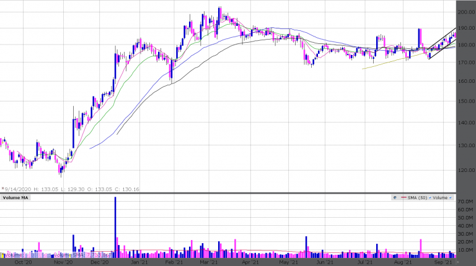Close the 9/14/2020 OHLC data readout
Image resolution: width=476 pixels, height=266 pixels.
coord(2,187)
